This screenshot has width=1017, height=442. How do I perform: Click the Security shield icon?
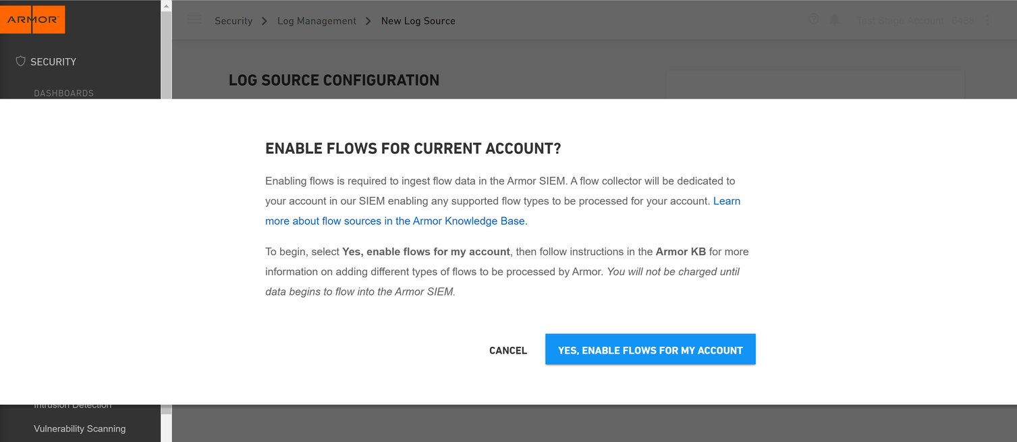(20, 61)
